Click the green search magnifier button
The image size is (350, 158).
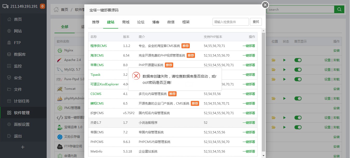coord(339,9)
